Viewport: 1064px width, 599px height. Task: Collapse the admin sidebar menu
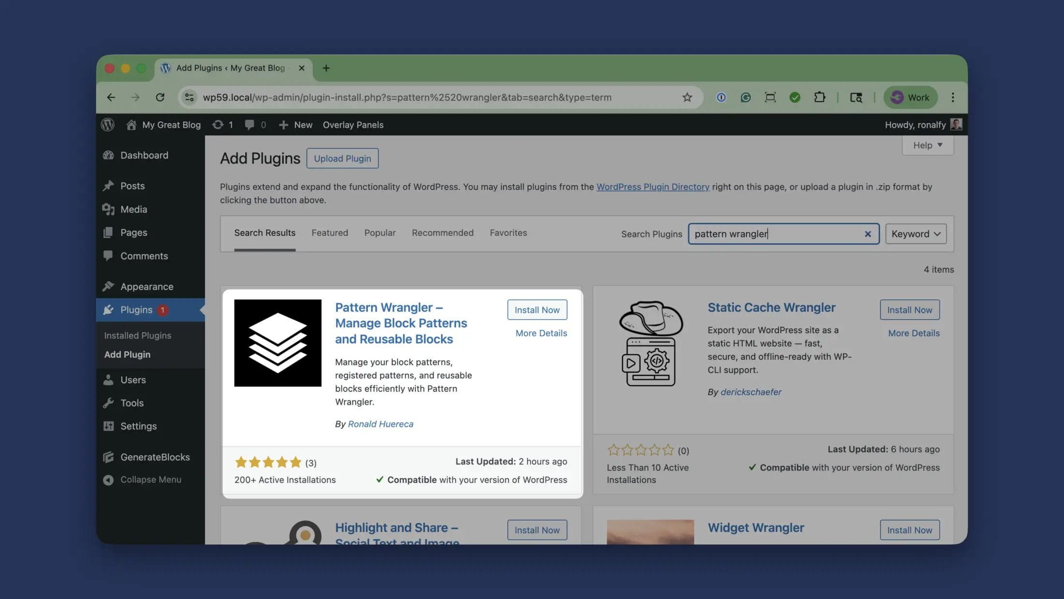[150, 480]
